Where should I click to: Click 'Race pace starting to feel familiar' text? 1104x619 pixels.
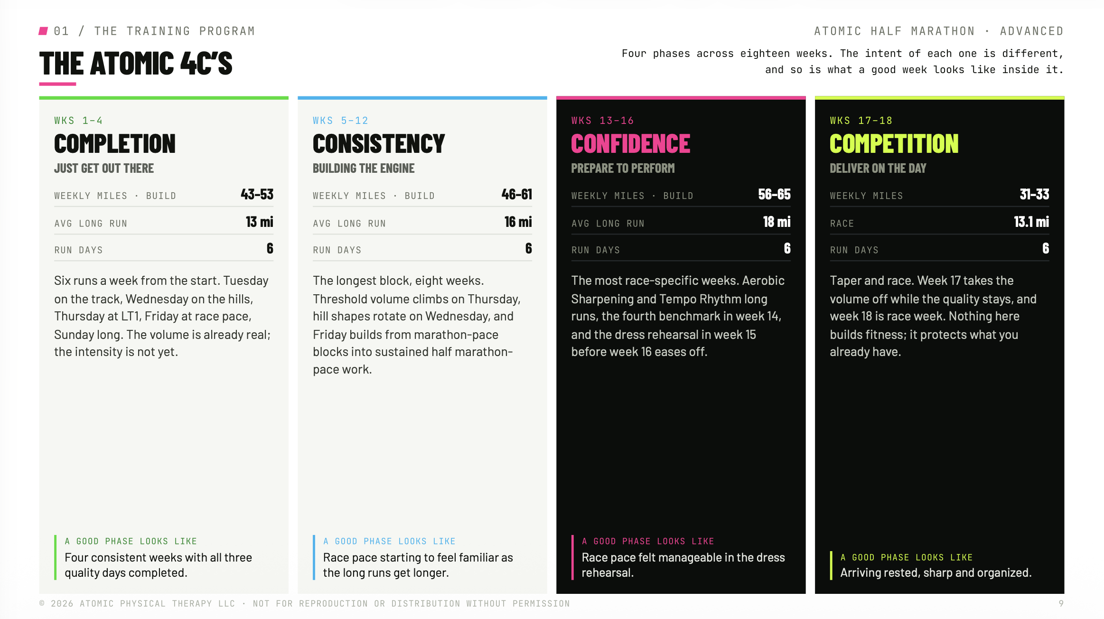point(418,565)
